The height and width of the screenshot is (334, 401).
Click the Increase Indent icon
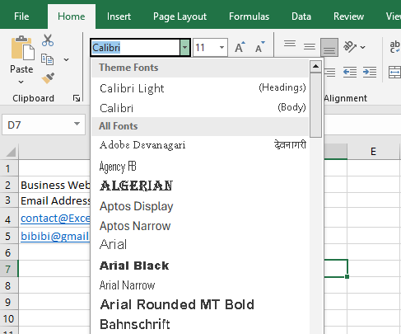[x=370, y=73]
